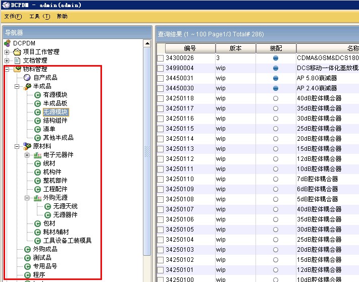Image resolution: width=359 pixels, height=282 pixels.
Task: Click the 文档管理 document icon
Action: pos(17,61)
